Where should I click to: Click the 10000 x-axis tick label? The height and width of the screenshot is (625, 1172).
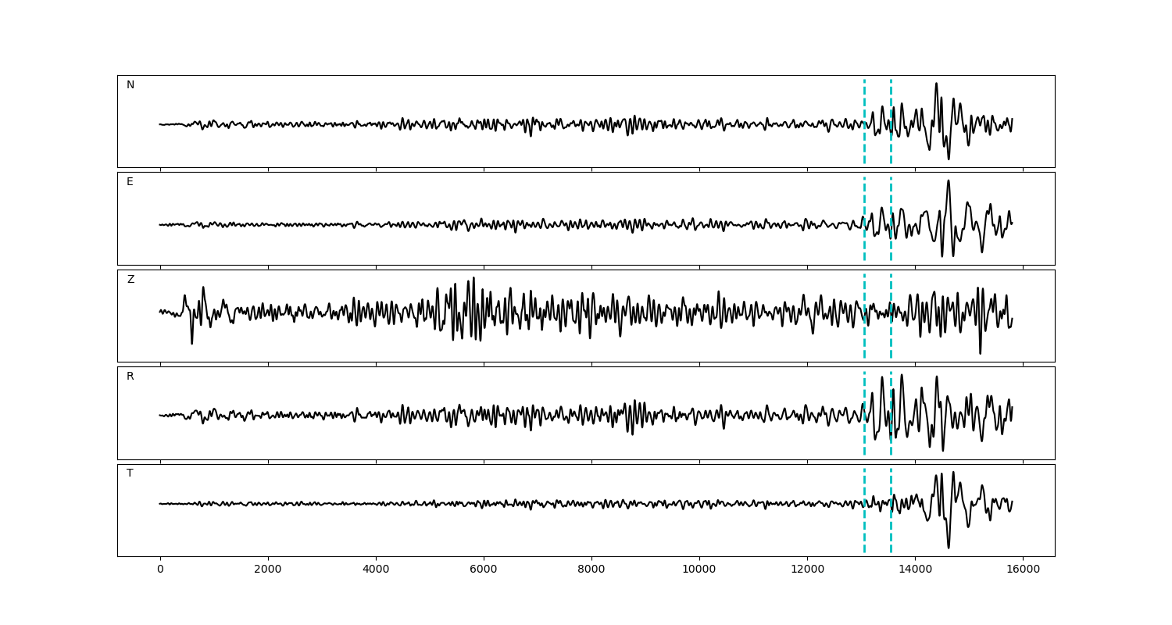pyautogui.click(x=699, y=570)
